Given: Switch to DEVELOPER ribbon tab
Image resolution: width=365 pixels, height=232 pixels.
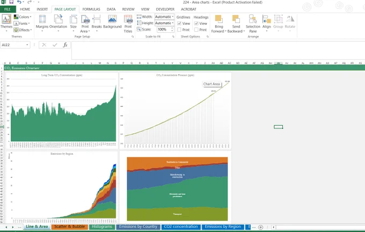Looking at the screenshot, I should point(165,9).
